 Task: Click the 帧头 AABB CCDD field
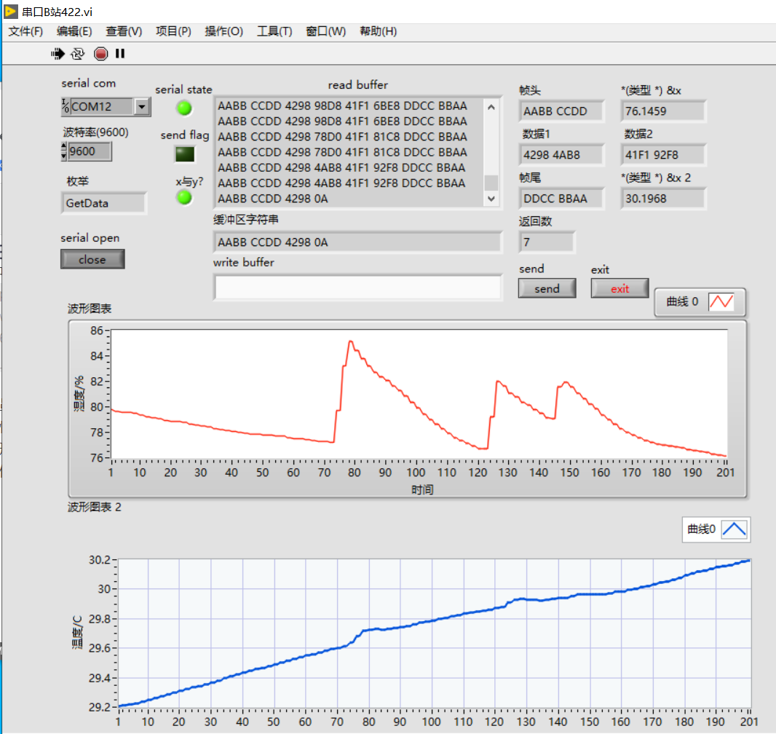click(561, 111)
